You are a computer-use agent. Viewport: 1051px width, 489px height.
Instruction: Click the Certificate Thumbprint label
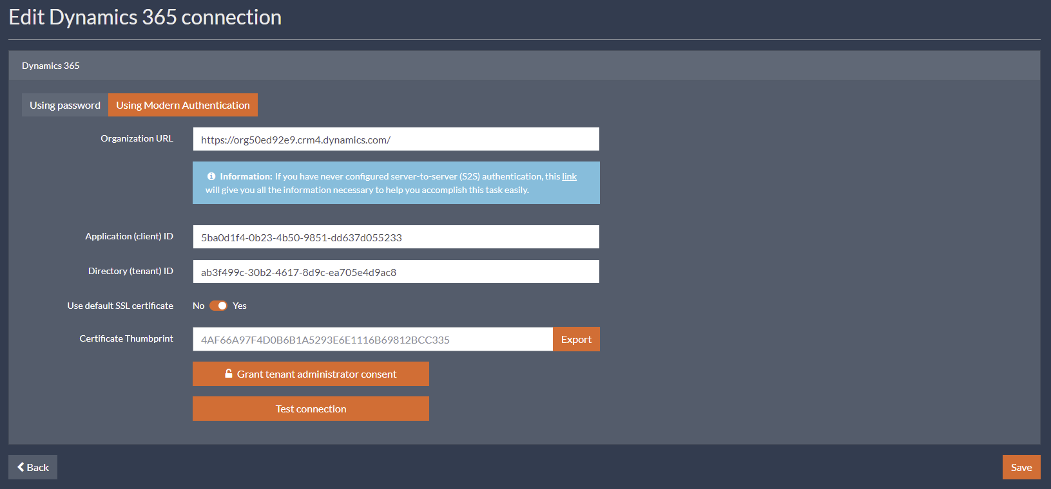coord(126,338)
